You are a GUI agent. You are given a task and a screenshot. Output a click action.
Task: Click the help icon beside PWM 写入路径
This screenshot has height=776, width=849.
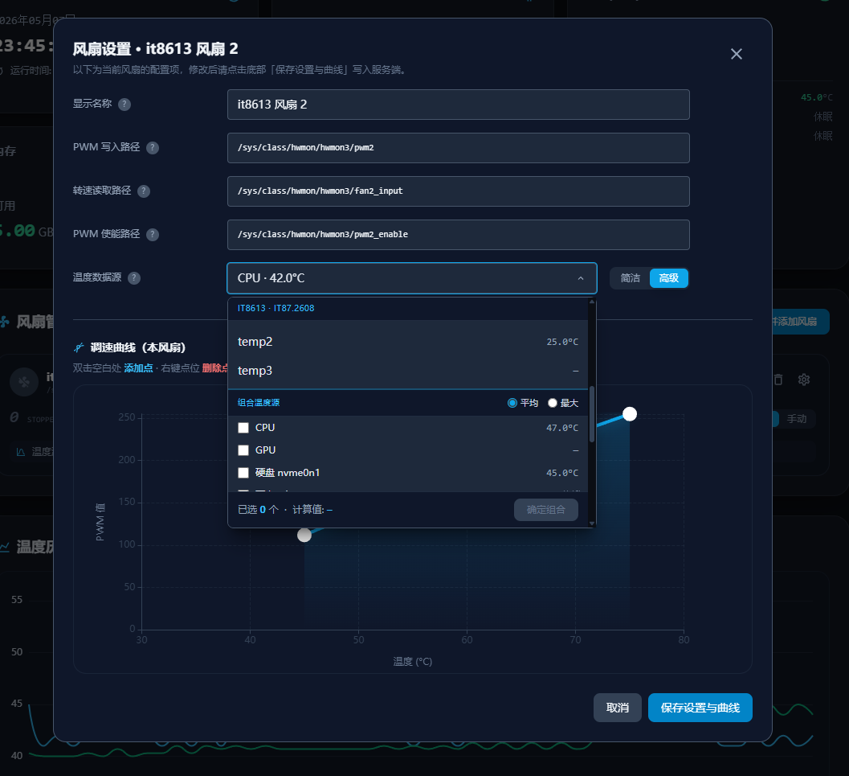(153, 148)
